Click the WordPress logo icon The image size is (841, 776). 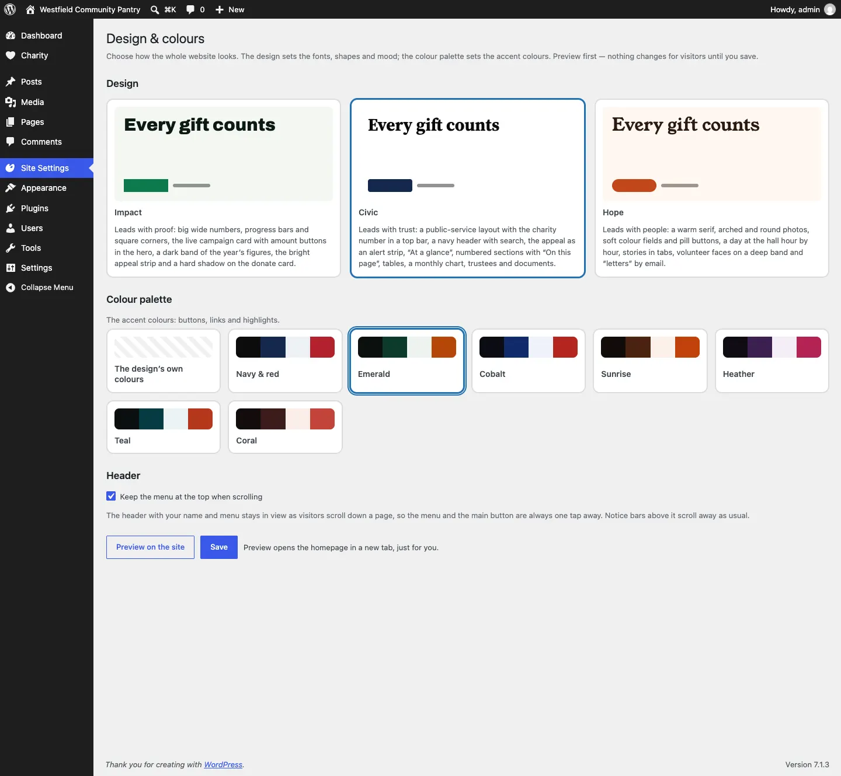pyautogui.click(x=10, y=9)
